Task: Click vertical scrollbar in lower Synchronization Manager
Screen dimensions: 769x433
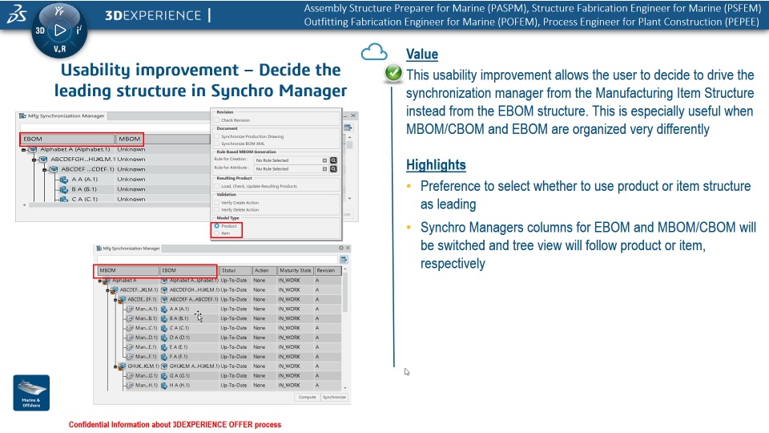Action: (x=344, y=293)
